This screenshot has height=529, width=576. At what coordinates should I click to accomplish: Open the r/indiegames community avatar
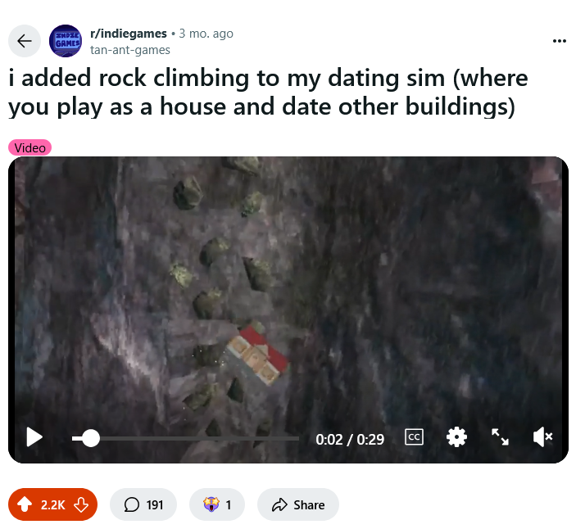[66, 41]
